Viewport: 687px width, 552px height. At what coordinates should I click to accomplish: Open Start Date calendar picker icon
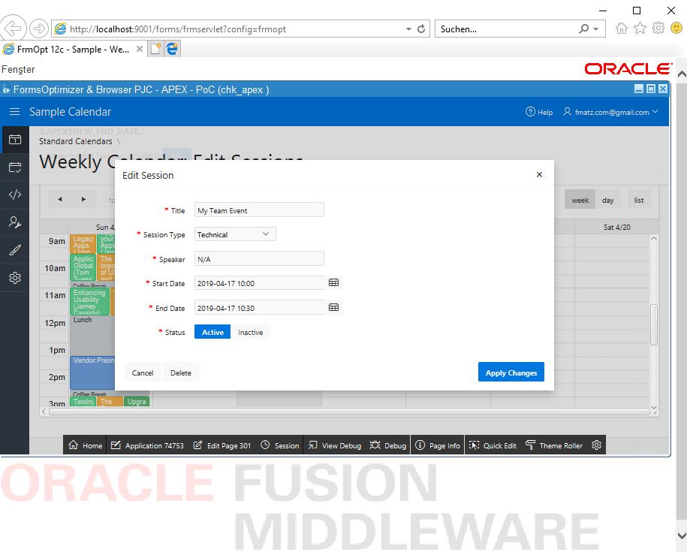click(x=333, y=283)
